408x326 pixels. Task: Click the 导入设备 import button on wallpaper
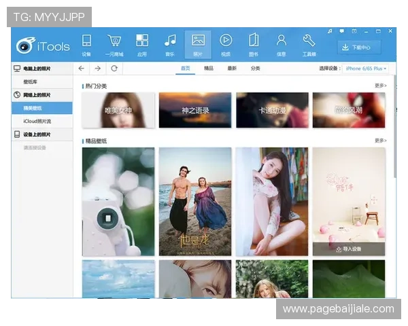coord(349,249)
